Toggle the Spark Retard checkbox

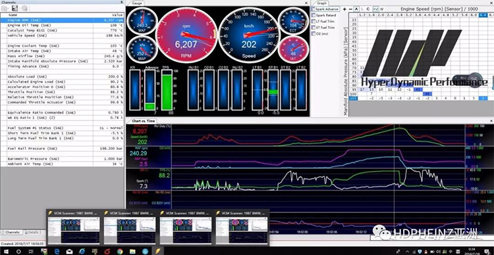(313, 15)
